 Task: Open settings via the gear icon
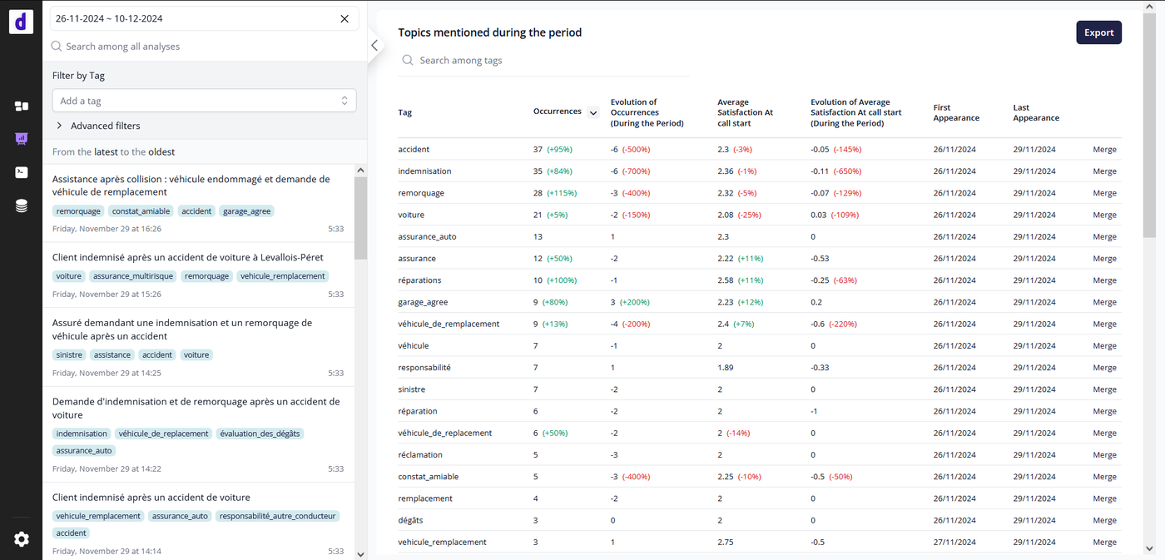click(22, 539)
